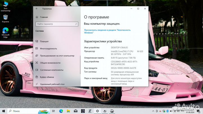Select device name DESKTOP-CI6ALIO text
Viewport: 203px width, 114px height.
click(x=119, y=47)
